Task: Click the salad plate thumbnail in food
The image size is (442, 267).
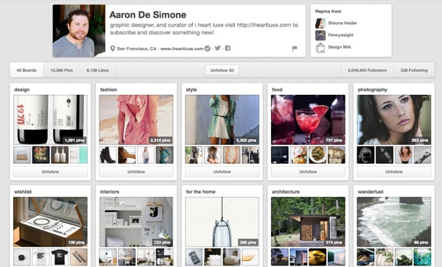Action: tap(318, 155)
